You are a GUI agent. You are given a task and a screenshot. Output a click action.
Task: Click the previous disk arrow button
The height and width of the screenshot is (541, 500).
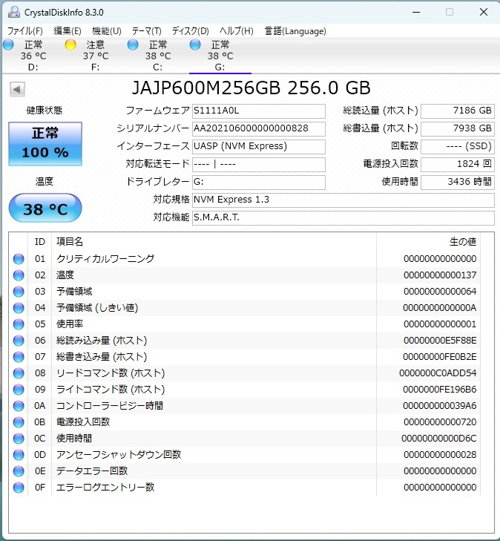click(16, 89)
